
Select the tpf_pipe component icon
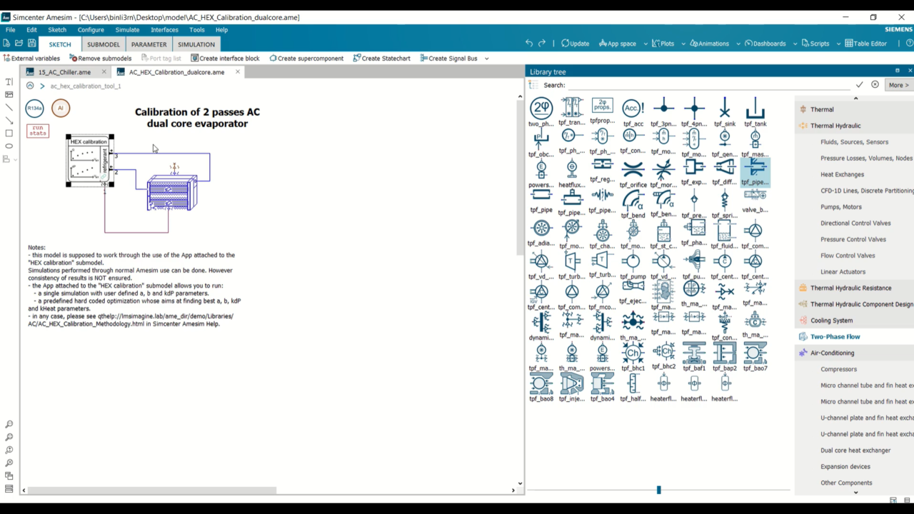[x=541, y=195]
